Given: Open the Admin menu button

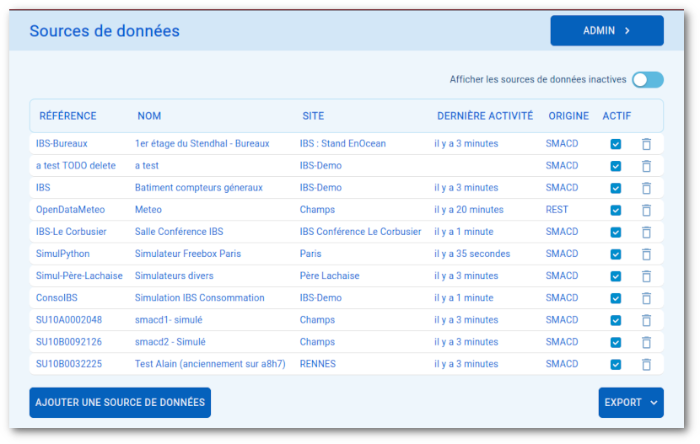Looking at the screenshot, I should pyautogui.click(x=606, y=30).
